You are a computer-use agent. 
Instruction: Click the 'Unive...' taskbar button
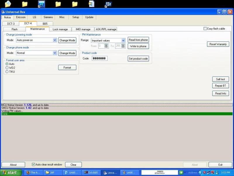[x=111, y=172]
